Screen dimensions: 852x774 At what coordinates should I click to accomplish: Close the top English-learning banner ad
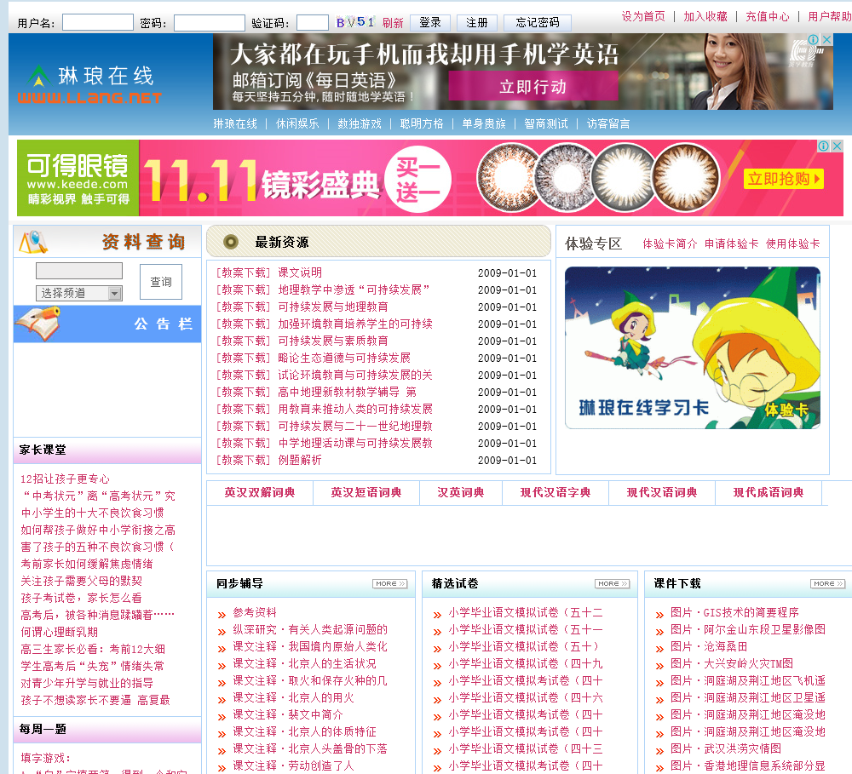click(x=826, y=40)
